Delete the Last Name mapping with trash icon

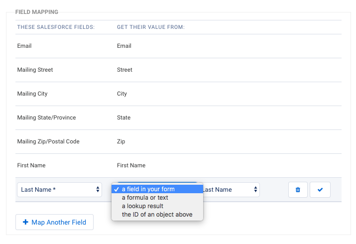click(298, 190)
